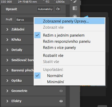
Task: Select Režim s jedním panelem option
Action: 70,35
